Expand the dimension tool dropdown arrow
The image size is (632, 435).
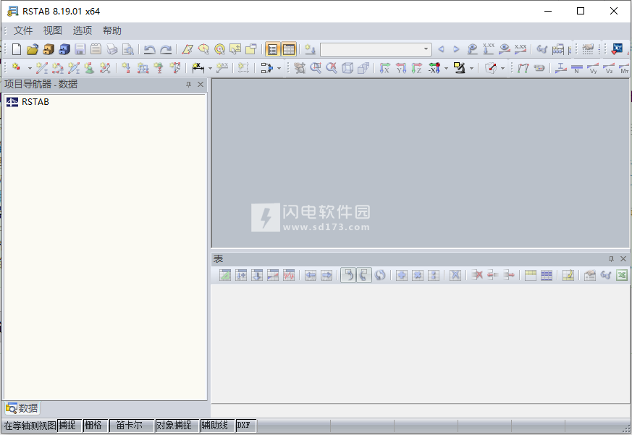(210, 68)
